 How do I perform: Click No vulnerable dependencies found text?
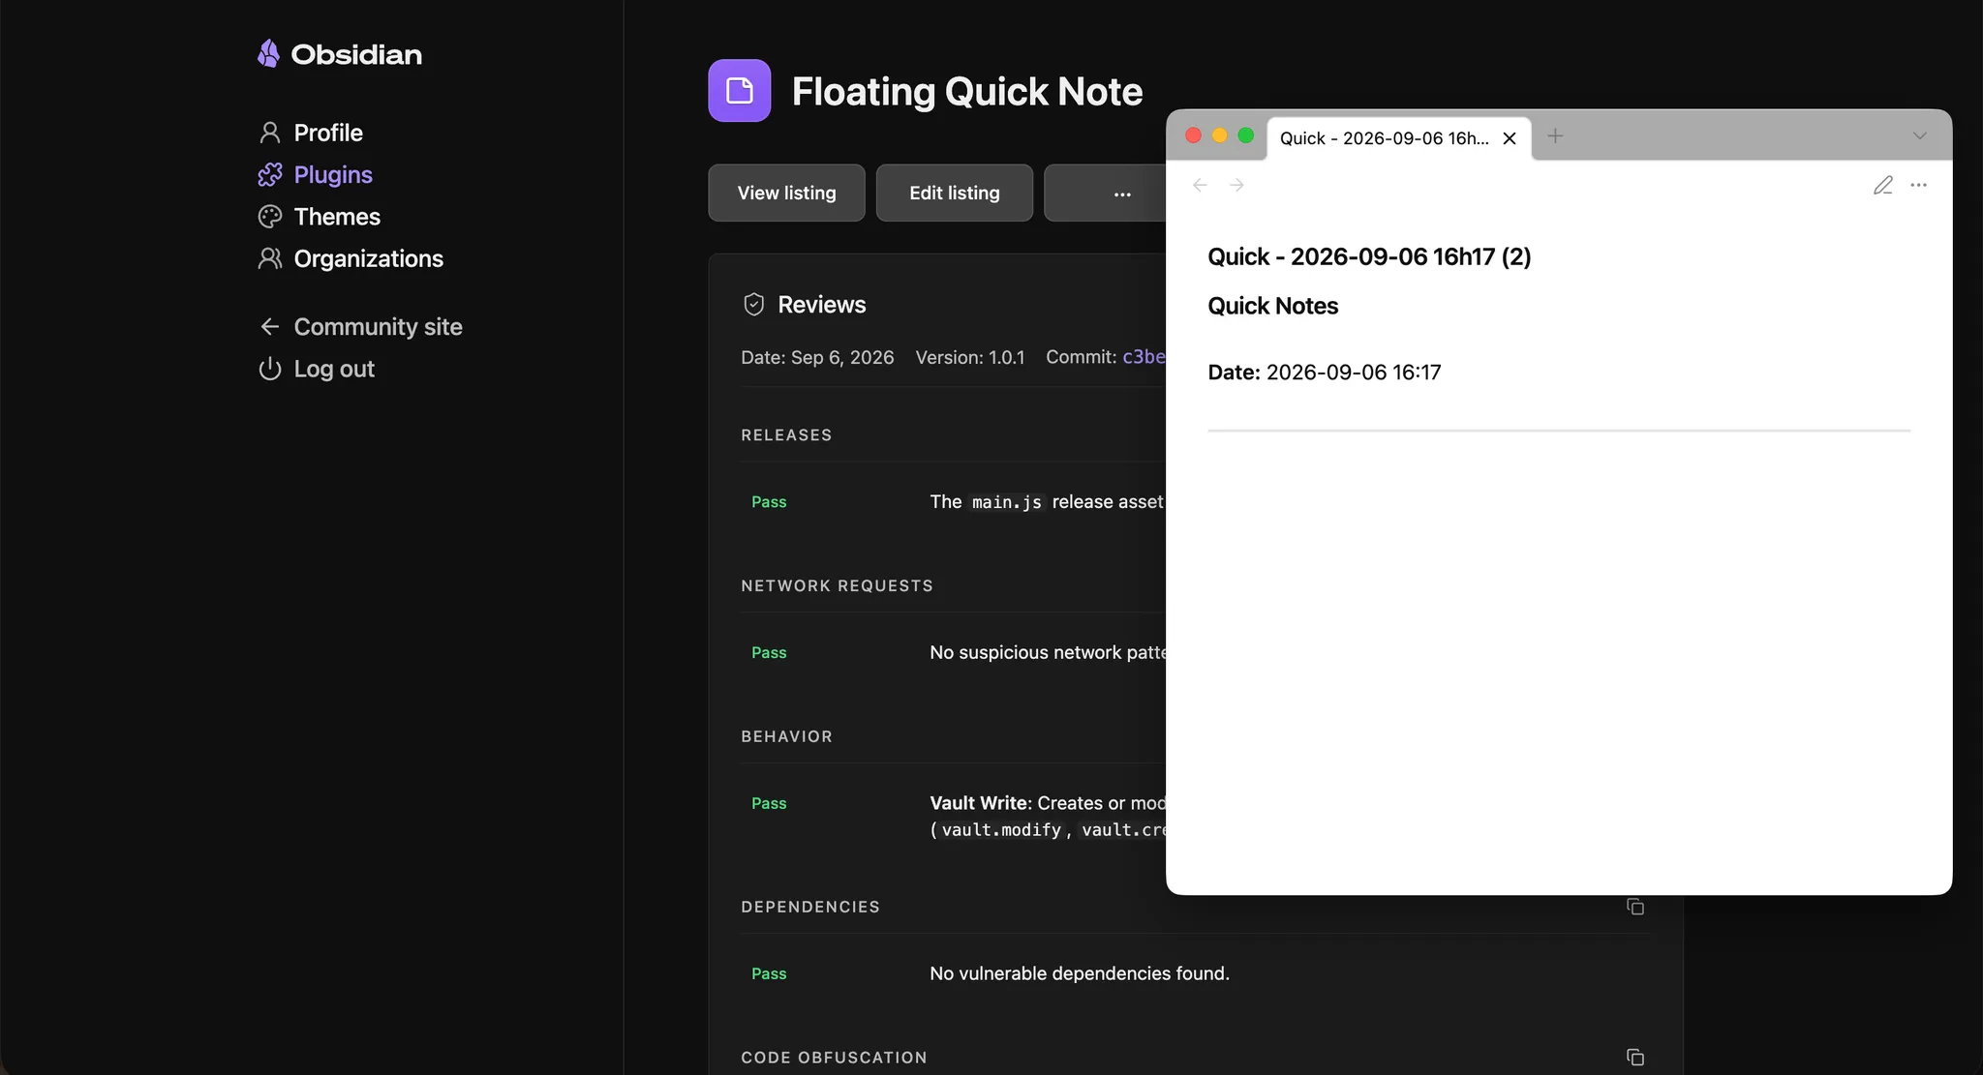[1080, 973]
